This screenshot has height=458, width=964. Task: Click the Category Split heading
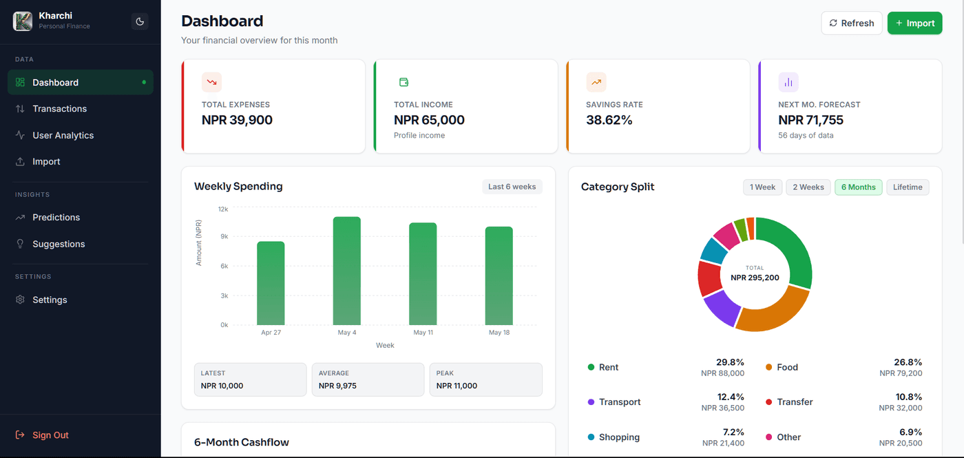618,187
